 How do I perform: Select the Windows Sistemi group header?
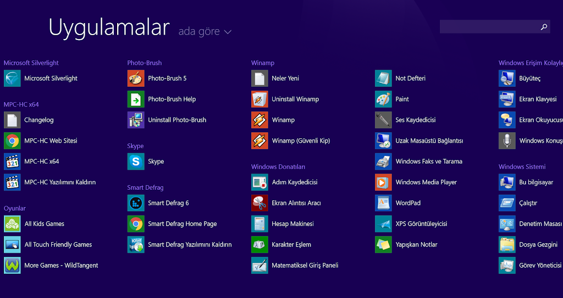[522, 167]
